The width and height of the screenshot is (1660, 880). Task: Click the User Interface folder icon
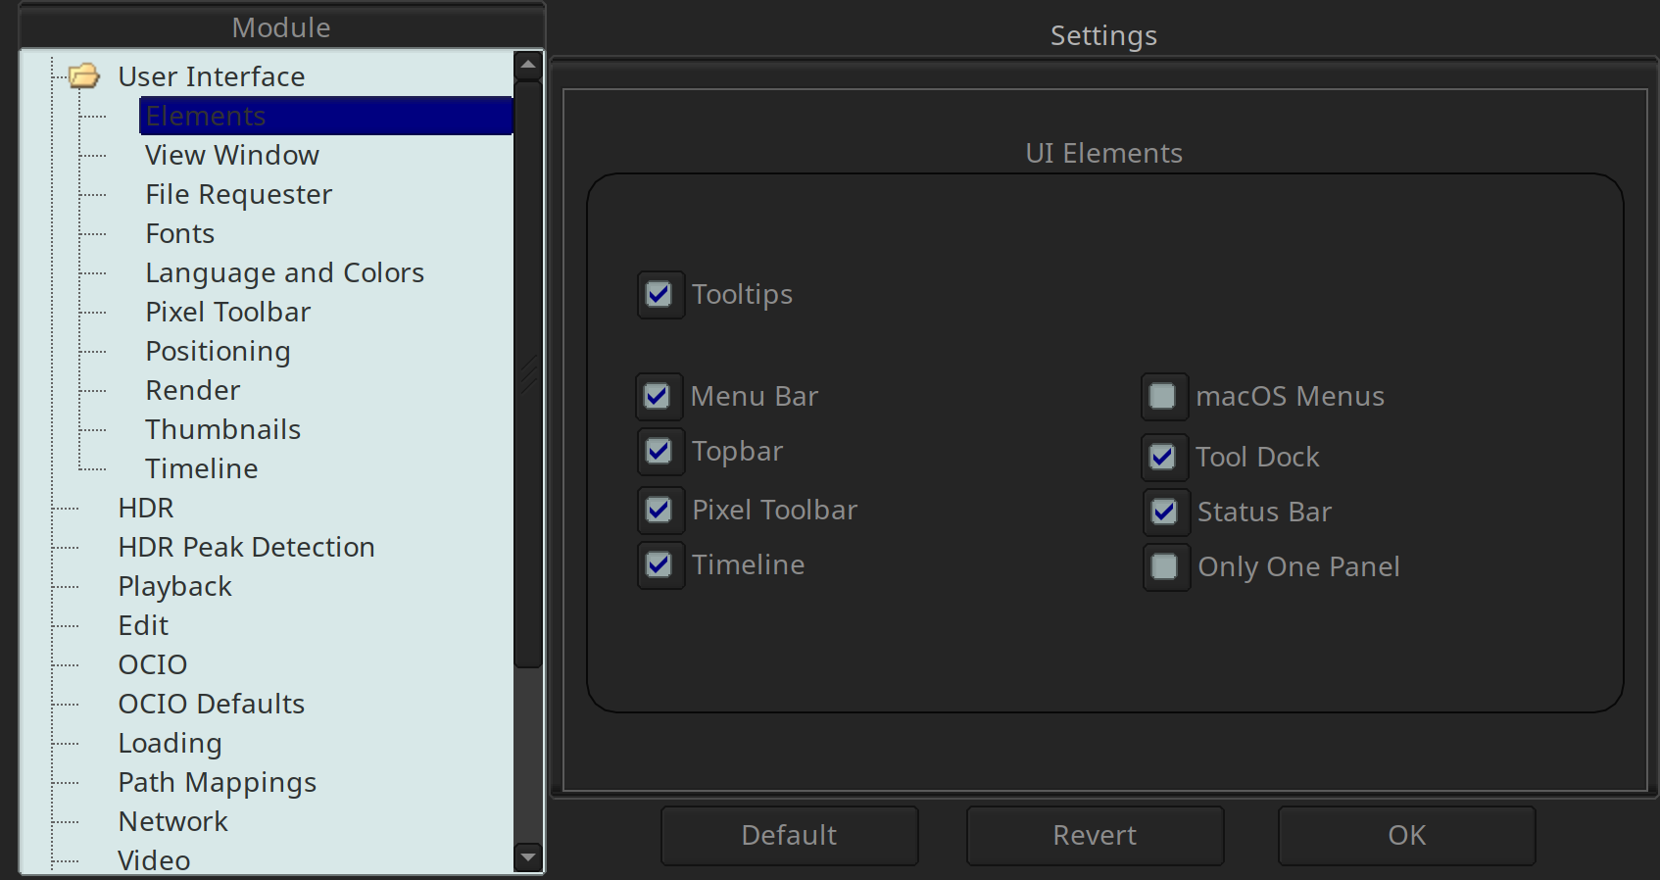point(84,75)
